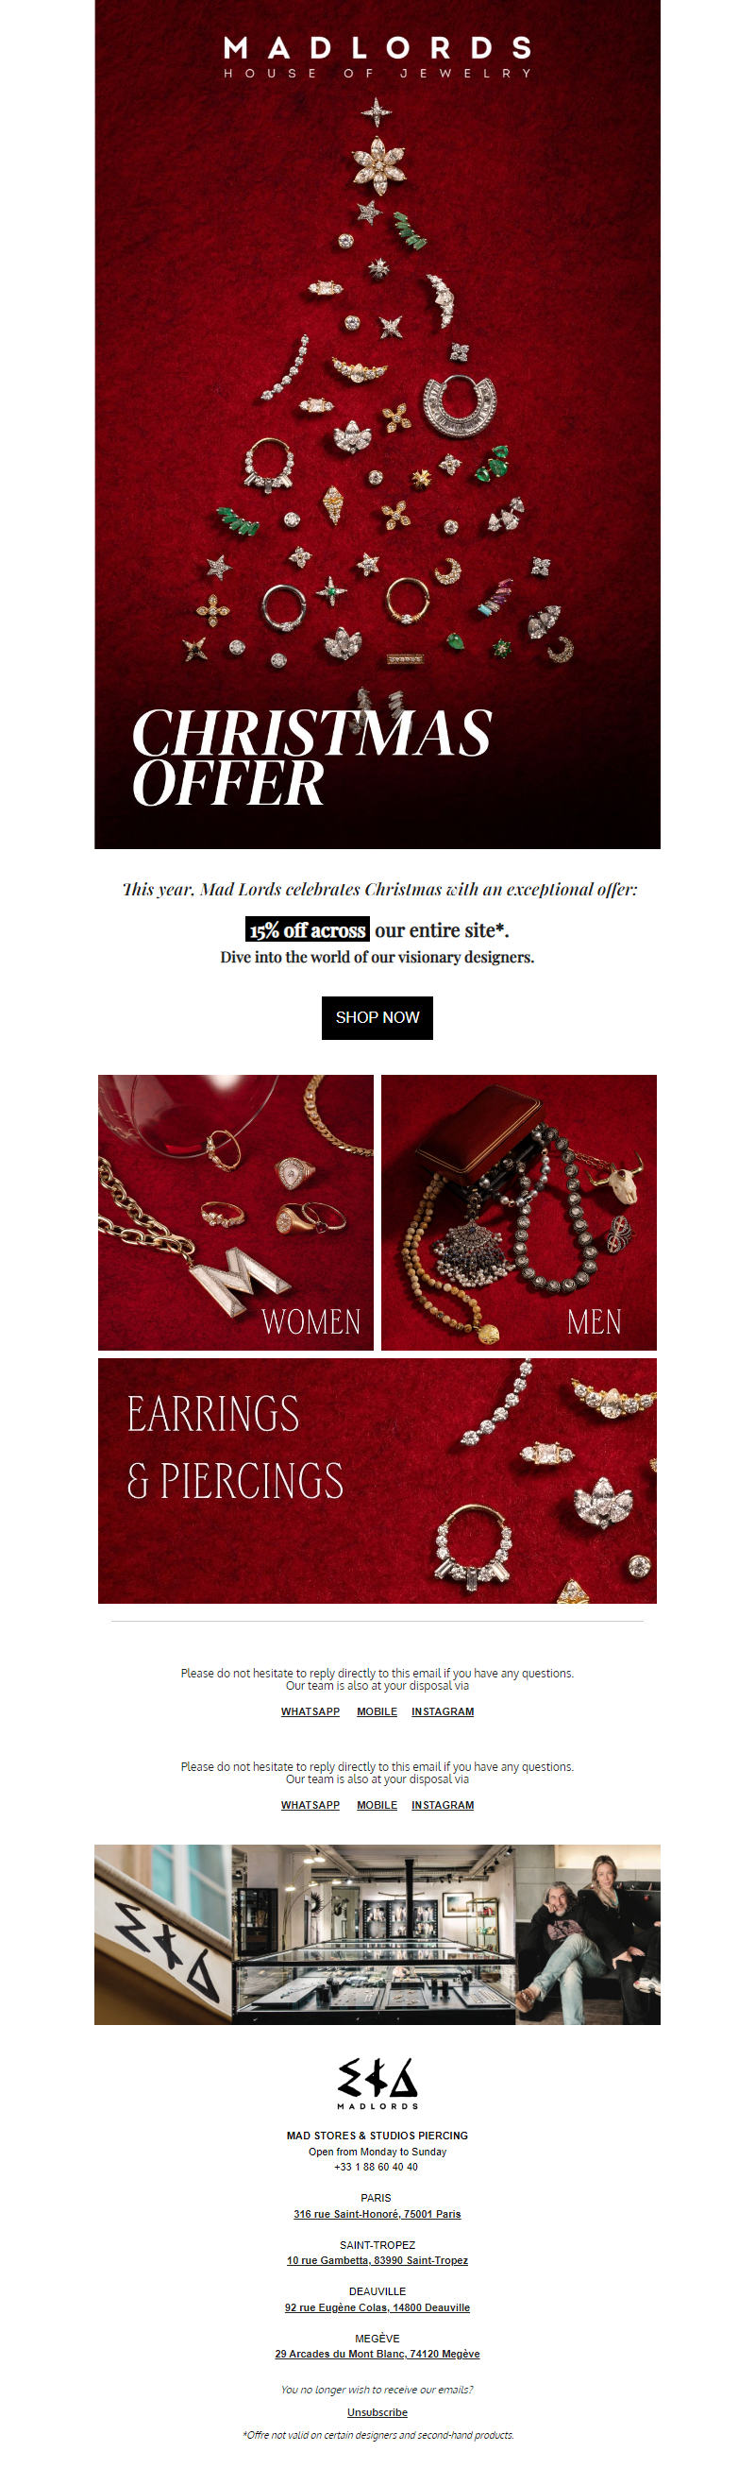Click the MADLORDS House of Jewelry header logo

click(377, 57)
